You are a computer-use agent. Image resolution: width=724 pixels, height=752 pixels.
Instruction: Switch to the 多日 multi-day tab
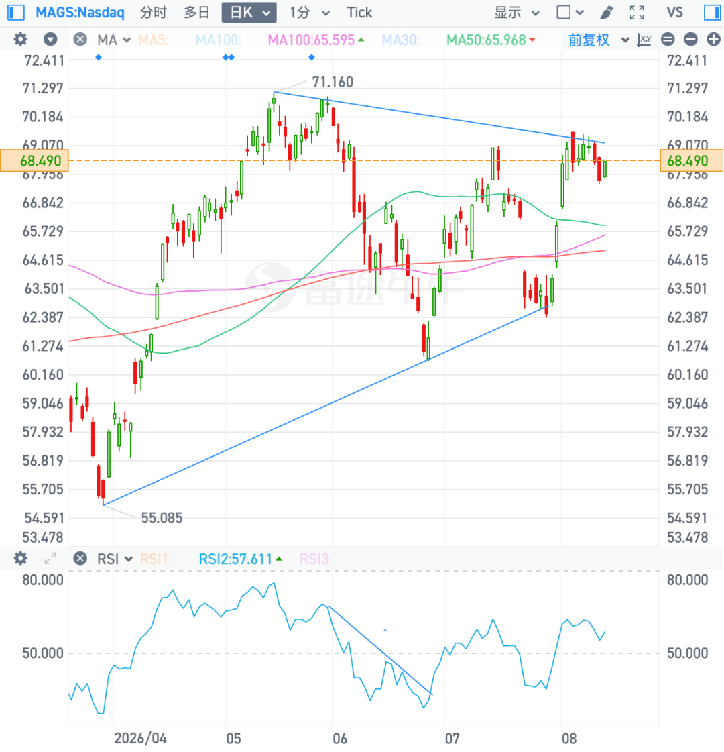pyautogui.click(x=197, y=13)
